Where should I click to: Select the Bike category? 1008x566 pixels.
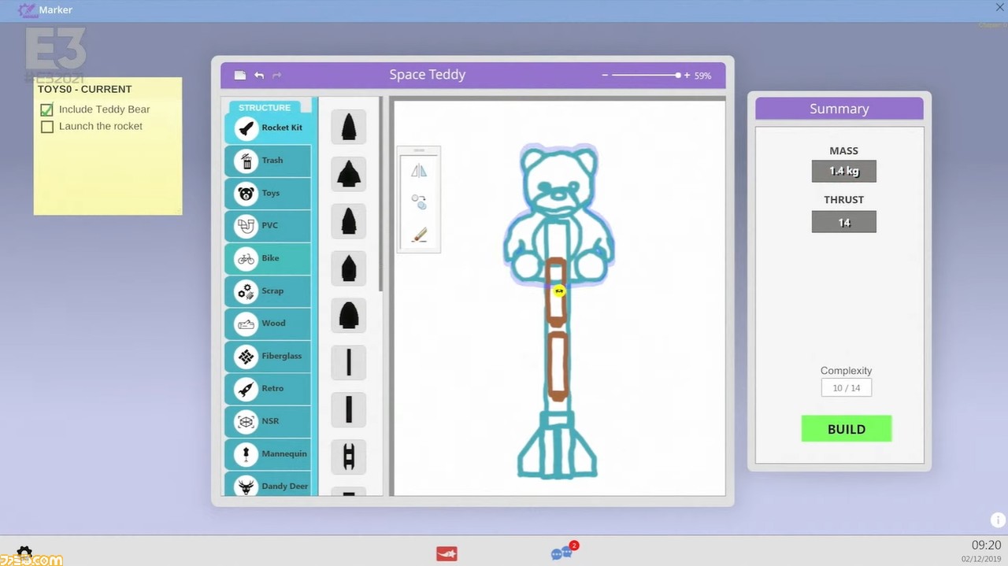(268, 258)
